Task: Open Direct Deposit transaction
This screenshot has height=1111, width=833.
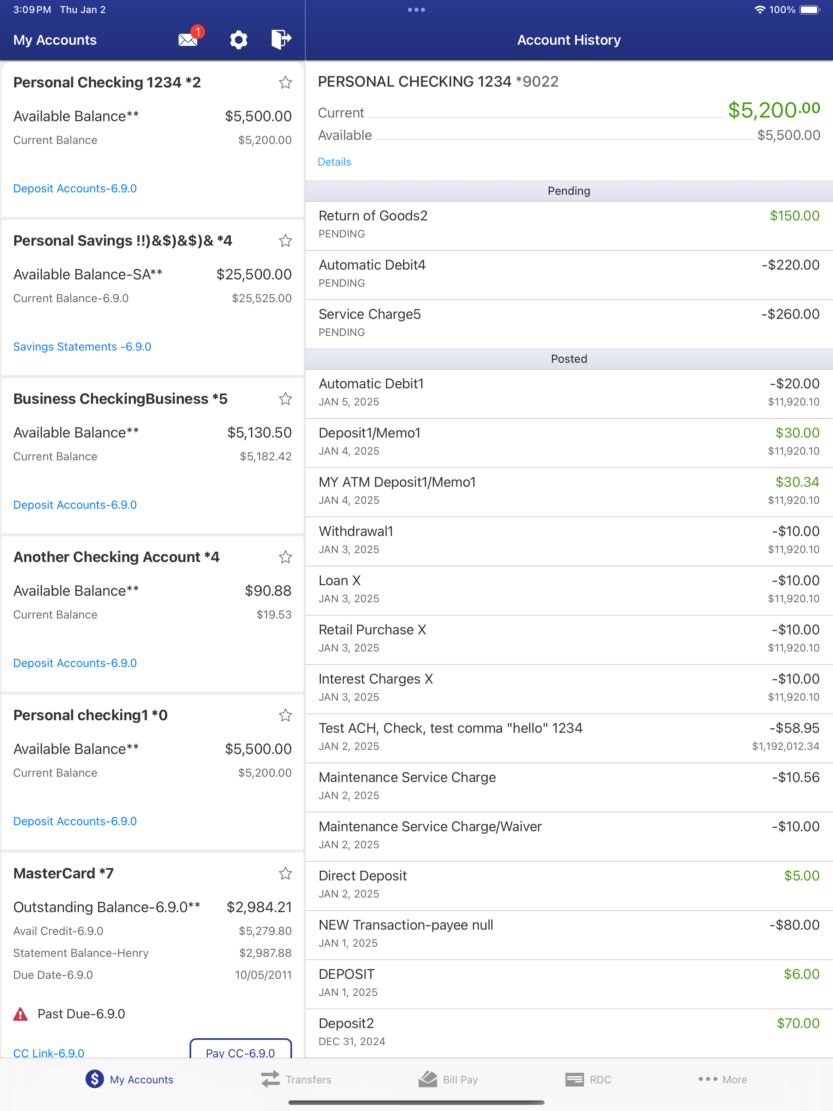Action: 569,886
